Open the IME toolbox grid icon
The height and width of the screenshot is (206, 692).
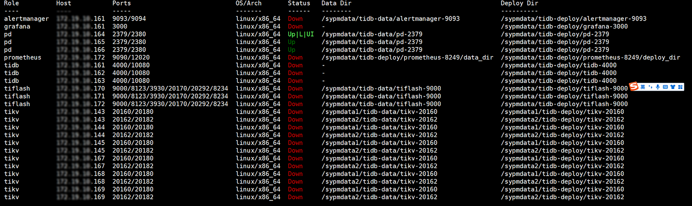point(680,86)
